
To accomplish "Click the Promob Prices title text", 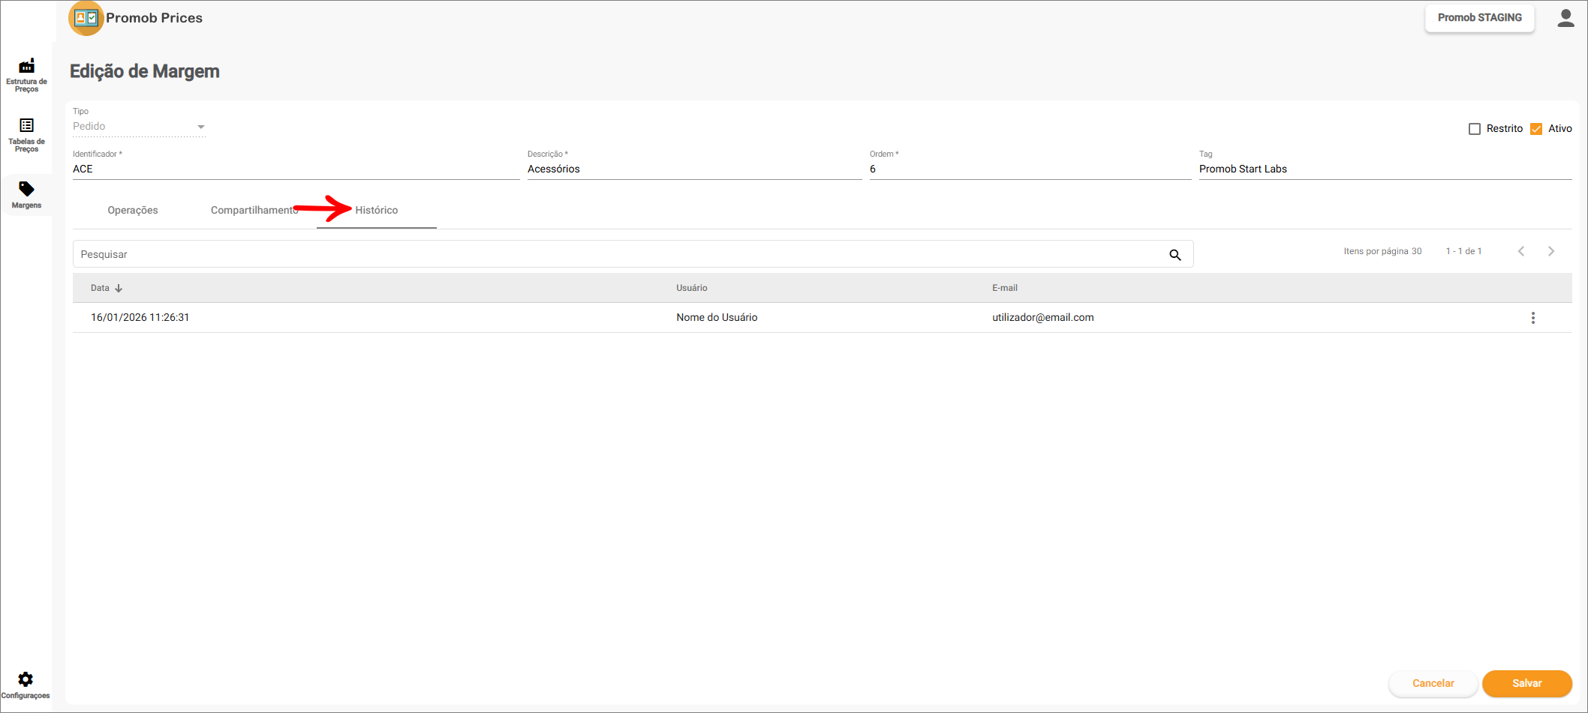I will (154, 18).
